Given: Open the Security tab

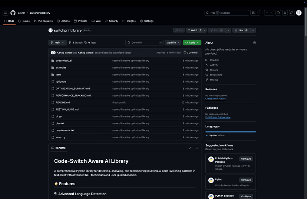Looking at the screenshot, I should click(x=112, y=21).
